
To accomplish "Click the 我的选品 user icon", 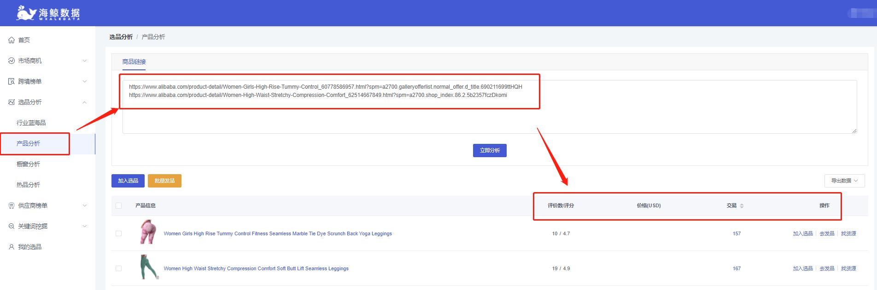I will click(12, 247).
